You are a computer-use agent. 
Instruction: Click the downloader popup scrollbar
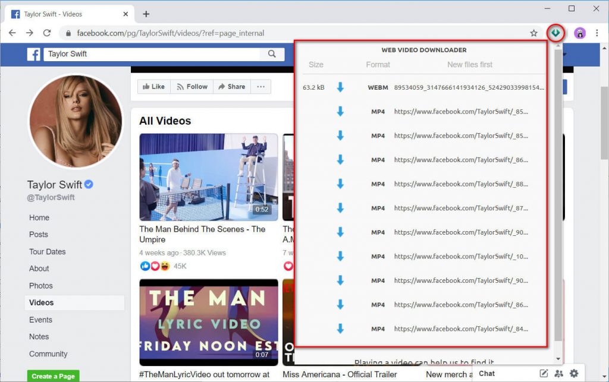(558, 194)
